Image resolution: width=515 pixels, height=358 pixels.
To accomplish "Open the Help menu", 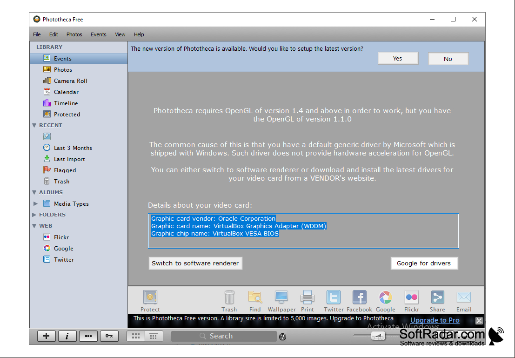I will click(139, 34).
